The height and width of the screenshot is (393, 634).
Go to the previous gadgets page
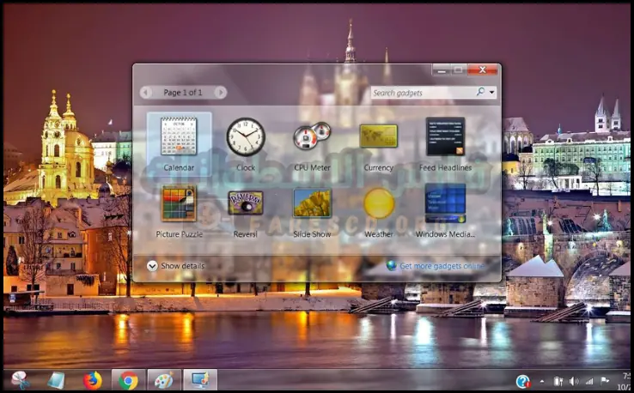[146, 92]
